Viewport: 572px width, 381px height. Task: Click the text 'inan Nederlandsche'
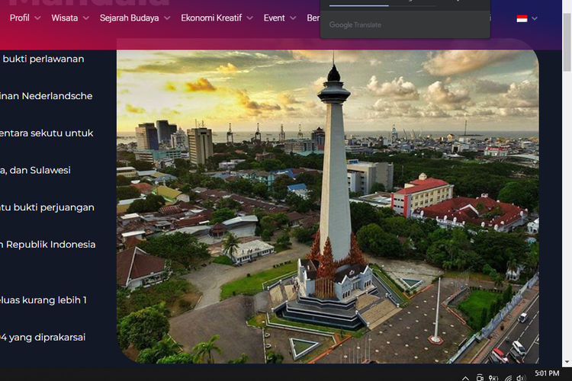(46, 96)
